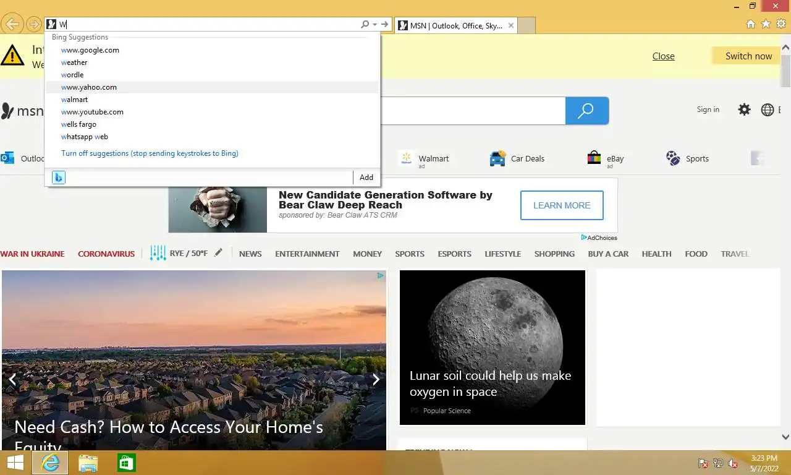Open the NEWS section

(x=250, y=254)
